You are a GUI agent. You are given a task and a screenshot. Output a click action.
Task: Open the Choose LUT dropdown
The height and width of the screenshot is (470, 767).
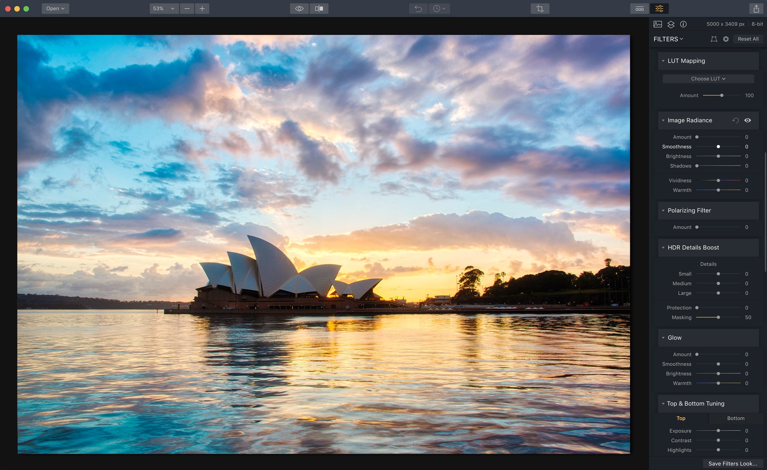[708, 78]
